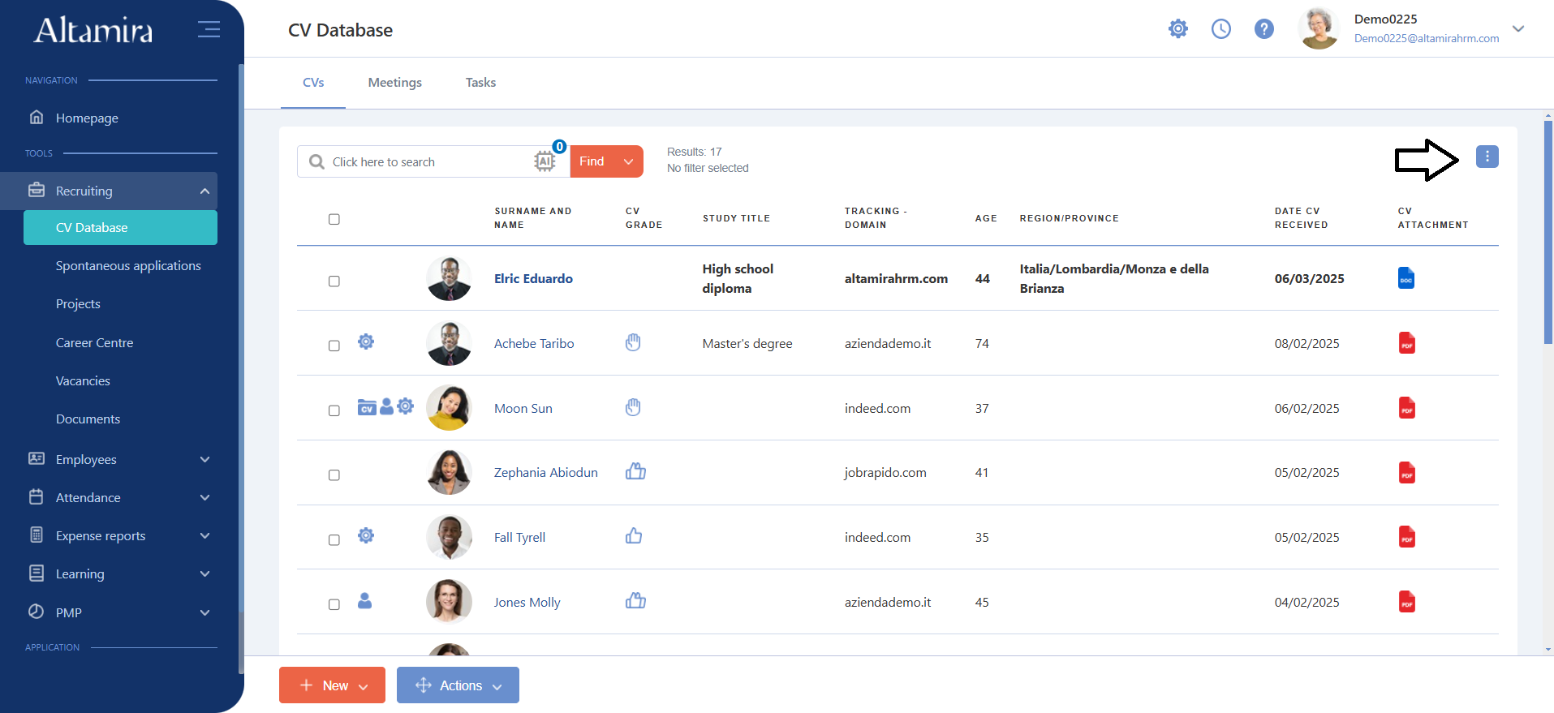1554x713 pixels.
Task: Open Vacancies menu item
Action: (x=83, y=381)
